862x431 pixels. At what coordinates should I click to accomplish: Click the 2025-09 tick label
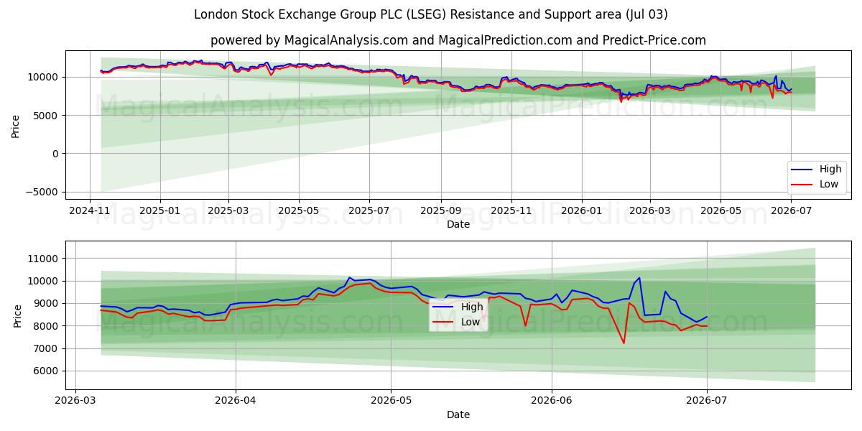coord(440,210)
